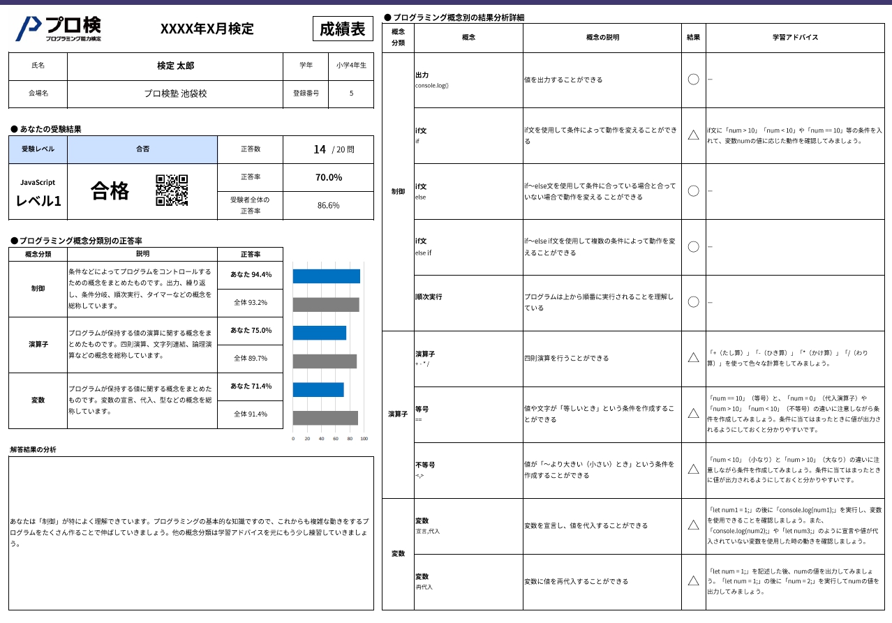
Task: Click the 成績表 boxed label
Action: pyautogui.click(x=342, y=29)
